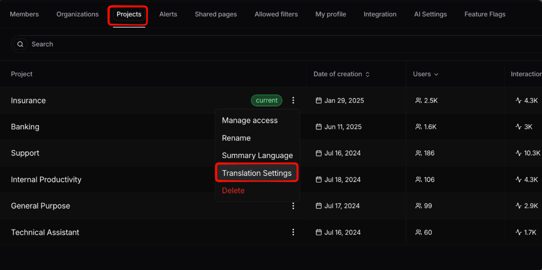Select the Banking project name
Viewport: 542px width, 270px height.
click(25, 127)
